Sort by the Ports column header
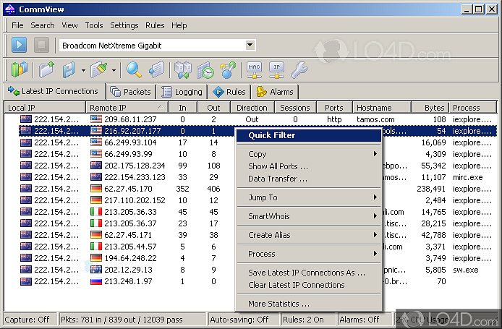The image size is (502, 329). (334, 108)
